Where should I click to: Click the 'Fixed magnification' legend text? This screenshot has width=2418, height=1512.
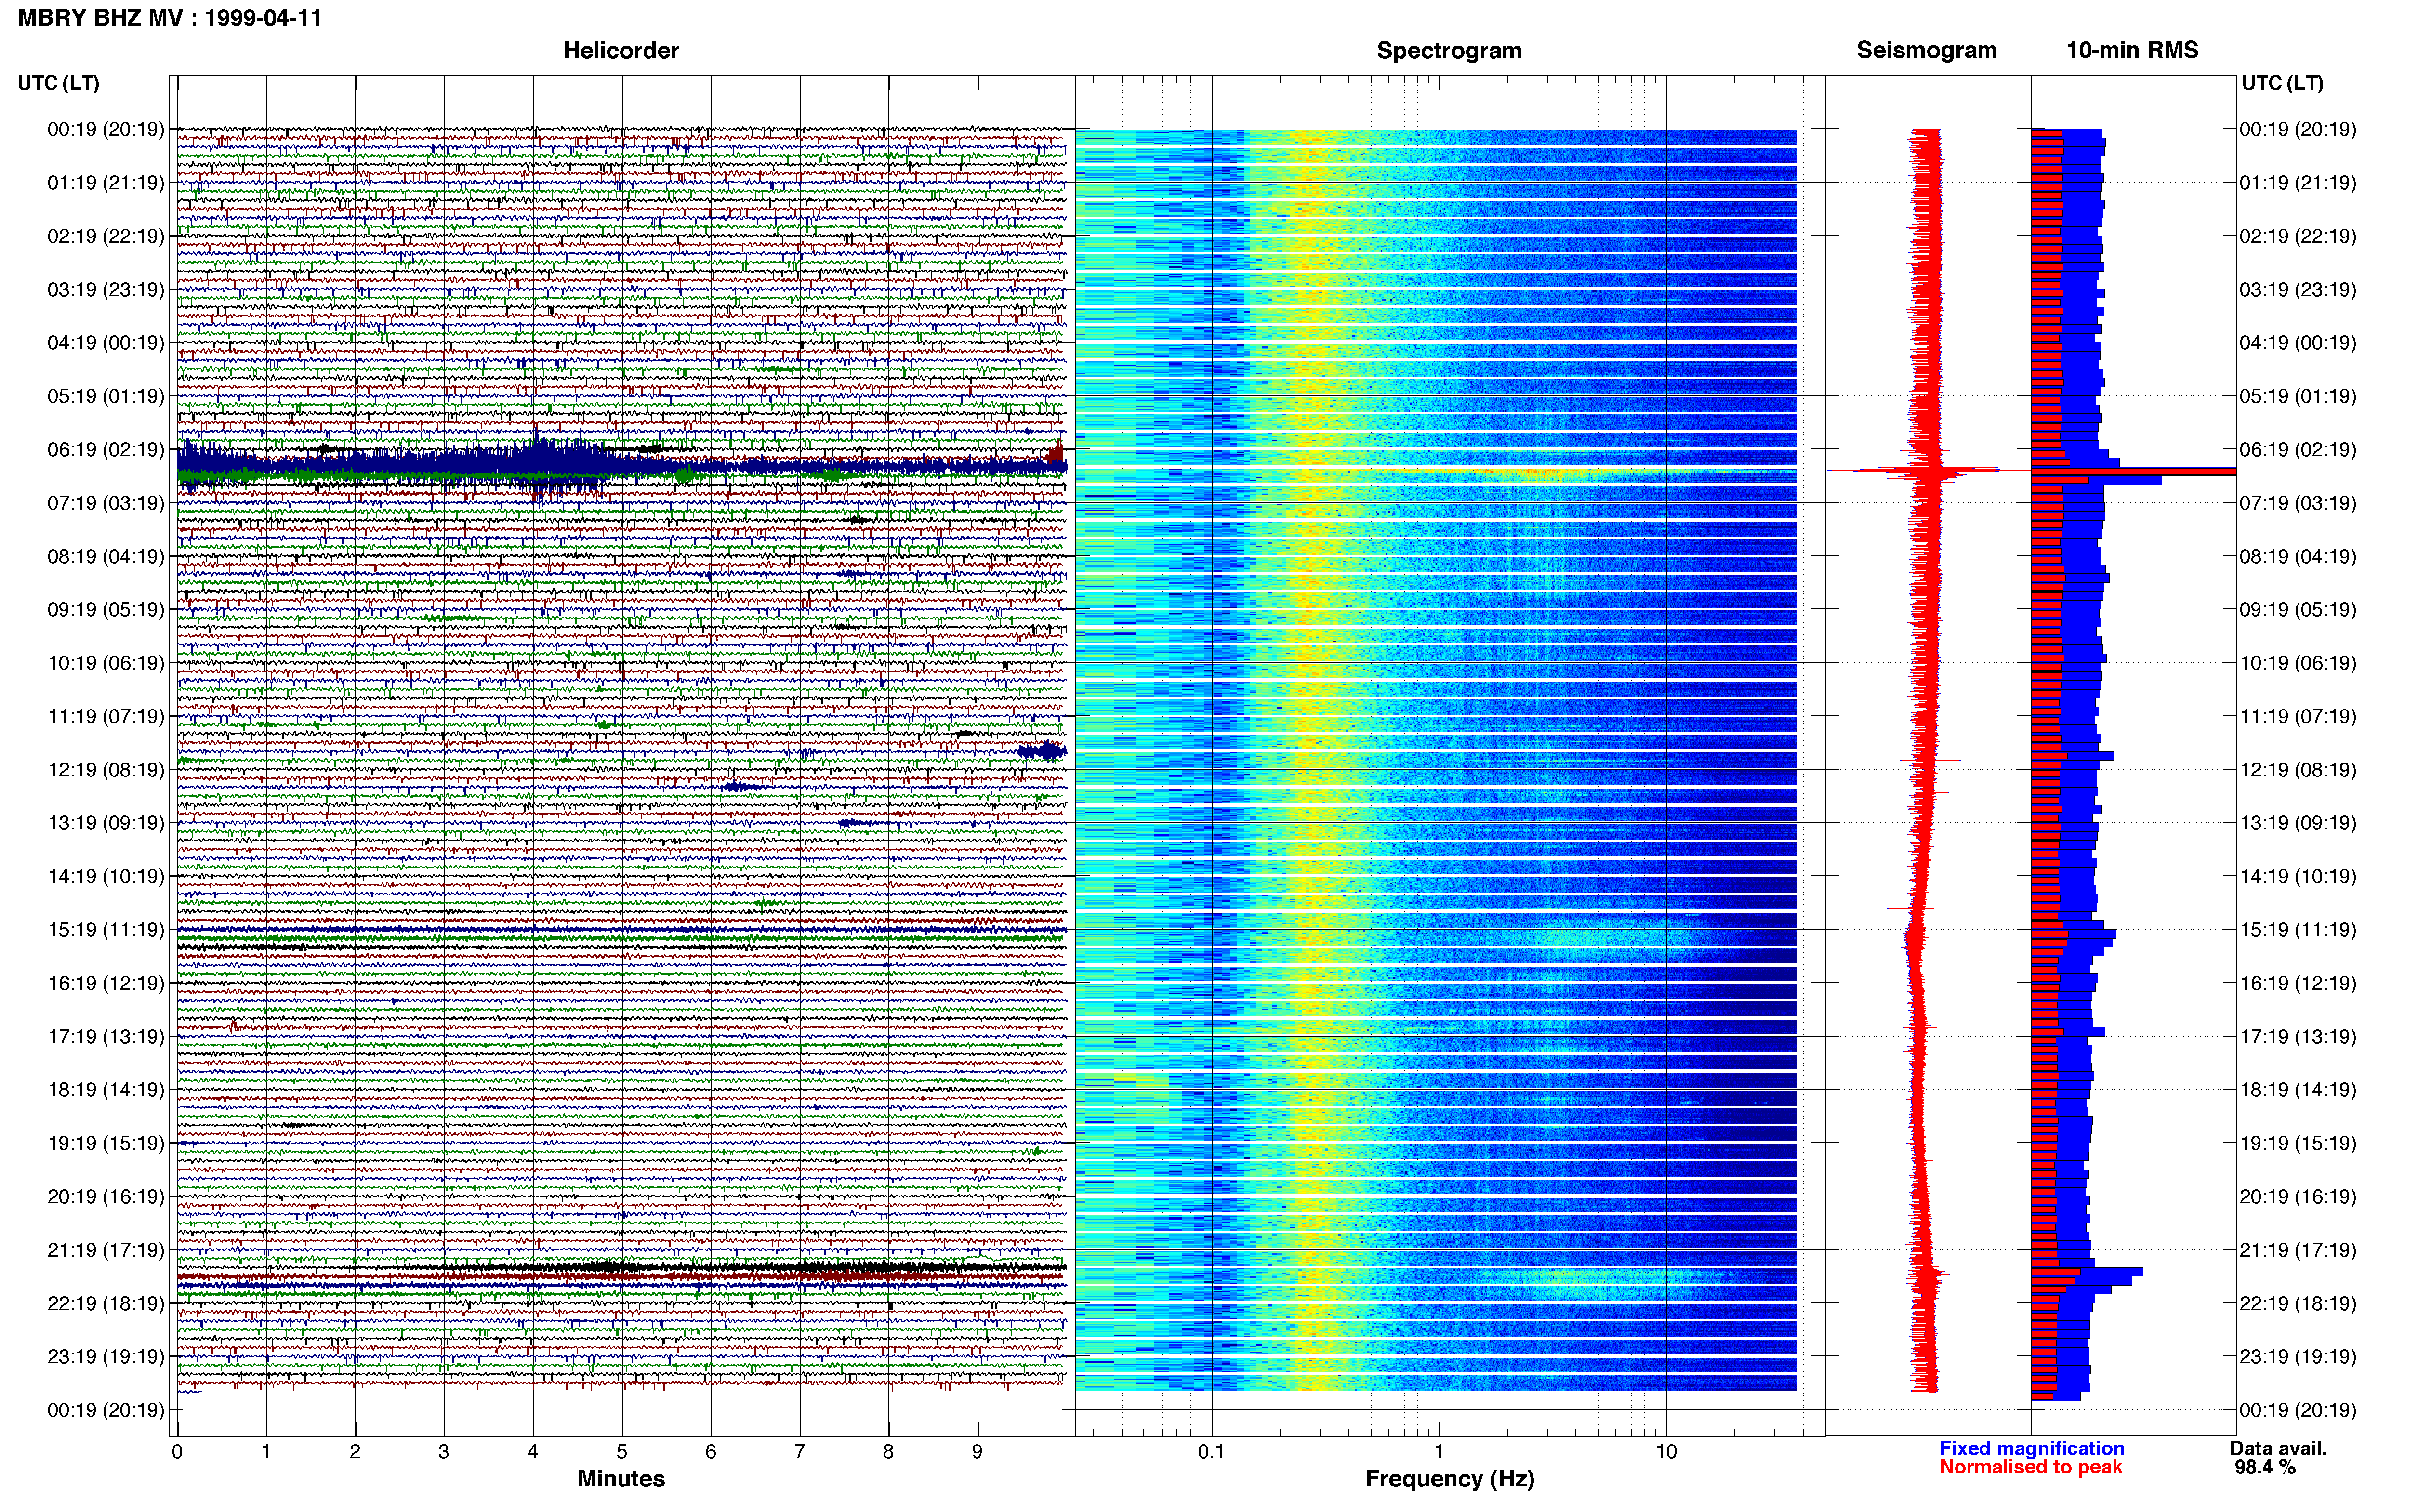click(x=2031, y=1448)
